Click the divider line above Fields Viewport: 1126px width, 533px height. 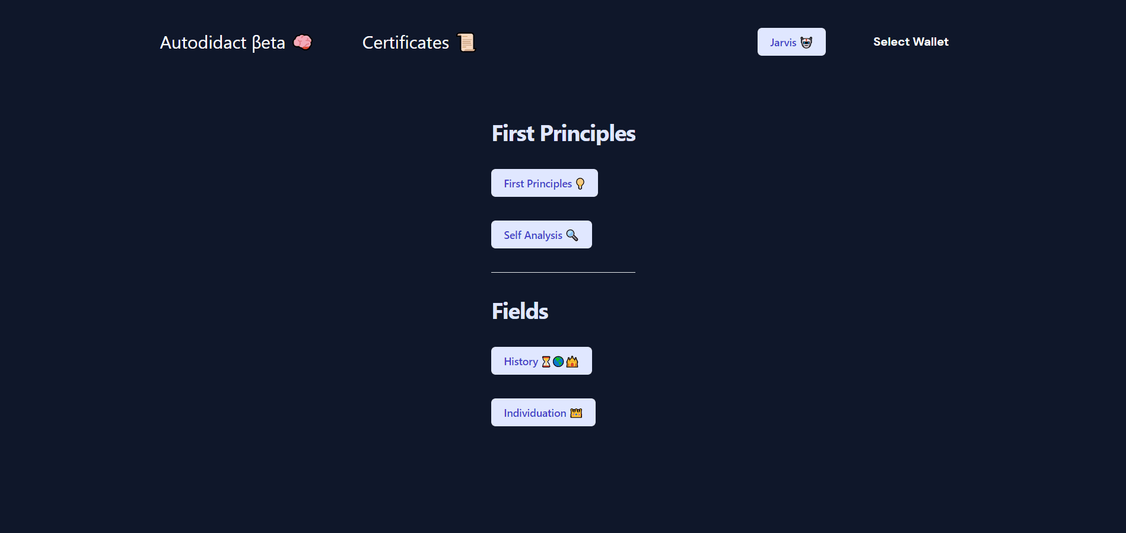(563, 273)
